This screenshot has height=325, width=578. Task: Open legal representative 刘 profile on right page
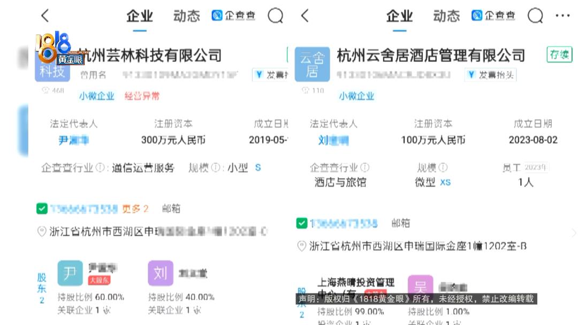(x=333, y=140)
